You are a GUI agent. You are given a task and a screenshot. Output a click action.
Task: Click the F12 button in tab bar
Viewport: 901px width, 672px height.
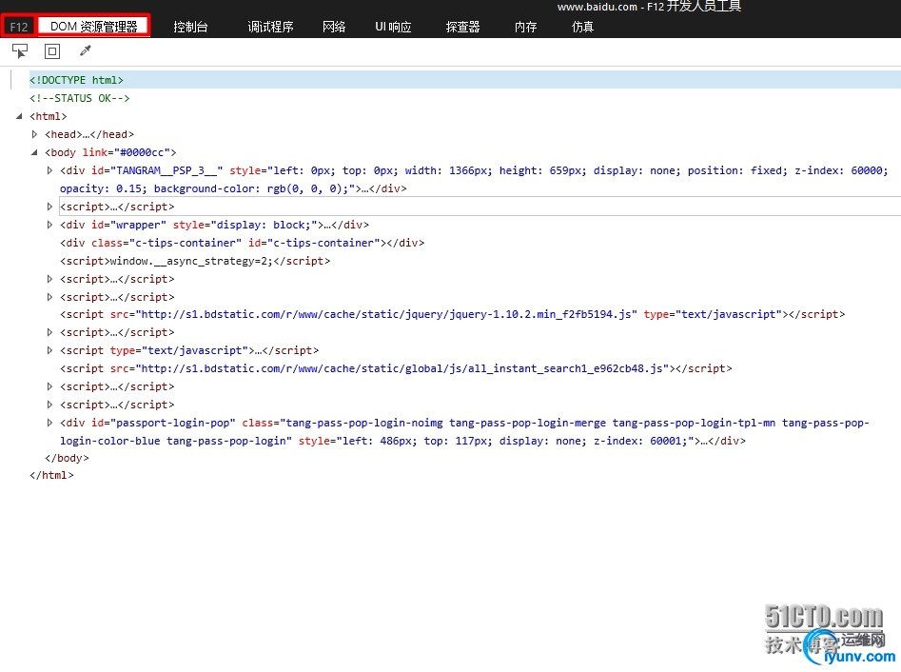[19, 27]
